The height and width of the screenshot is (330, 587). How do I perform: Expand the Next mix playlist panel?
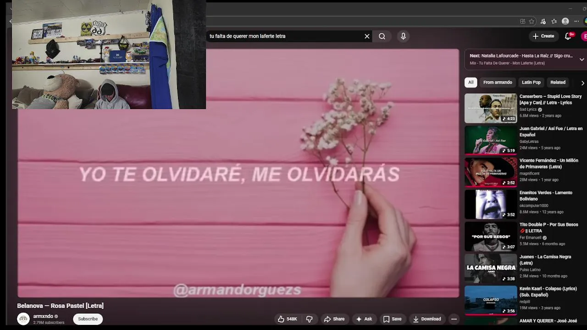click(581, 60)
